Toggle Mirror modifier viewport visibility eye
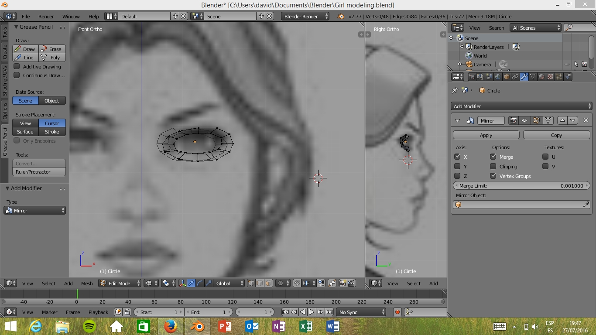The image size is (596, 335). click(x=524, y=121)
